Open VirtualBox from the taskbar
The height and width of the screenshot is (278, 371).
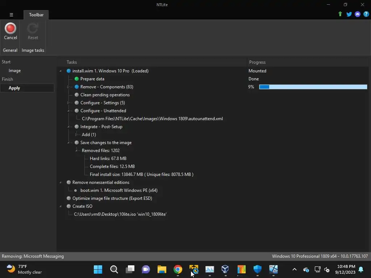click(225, 269)
